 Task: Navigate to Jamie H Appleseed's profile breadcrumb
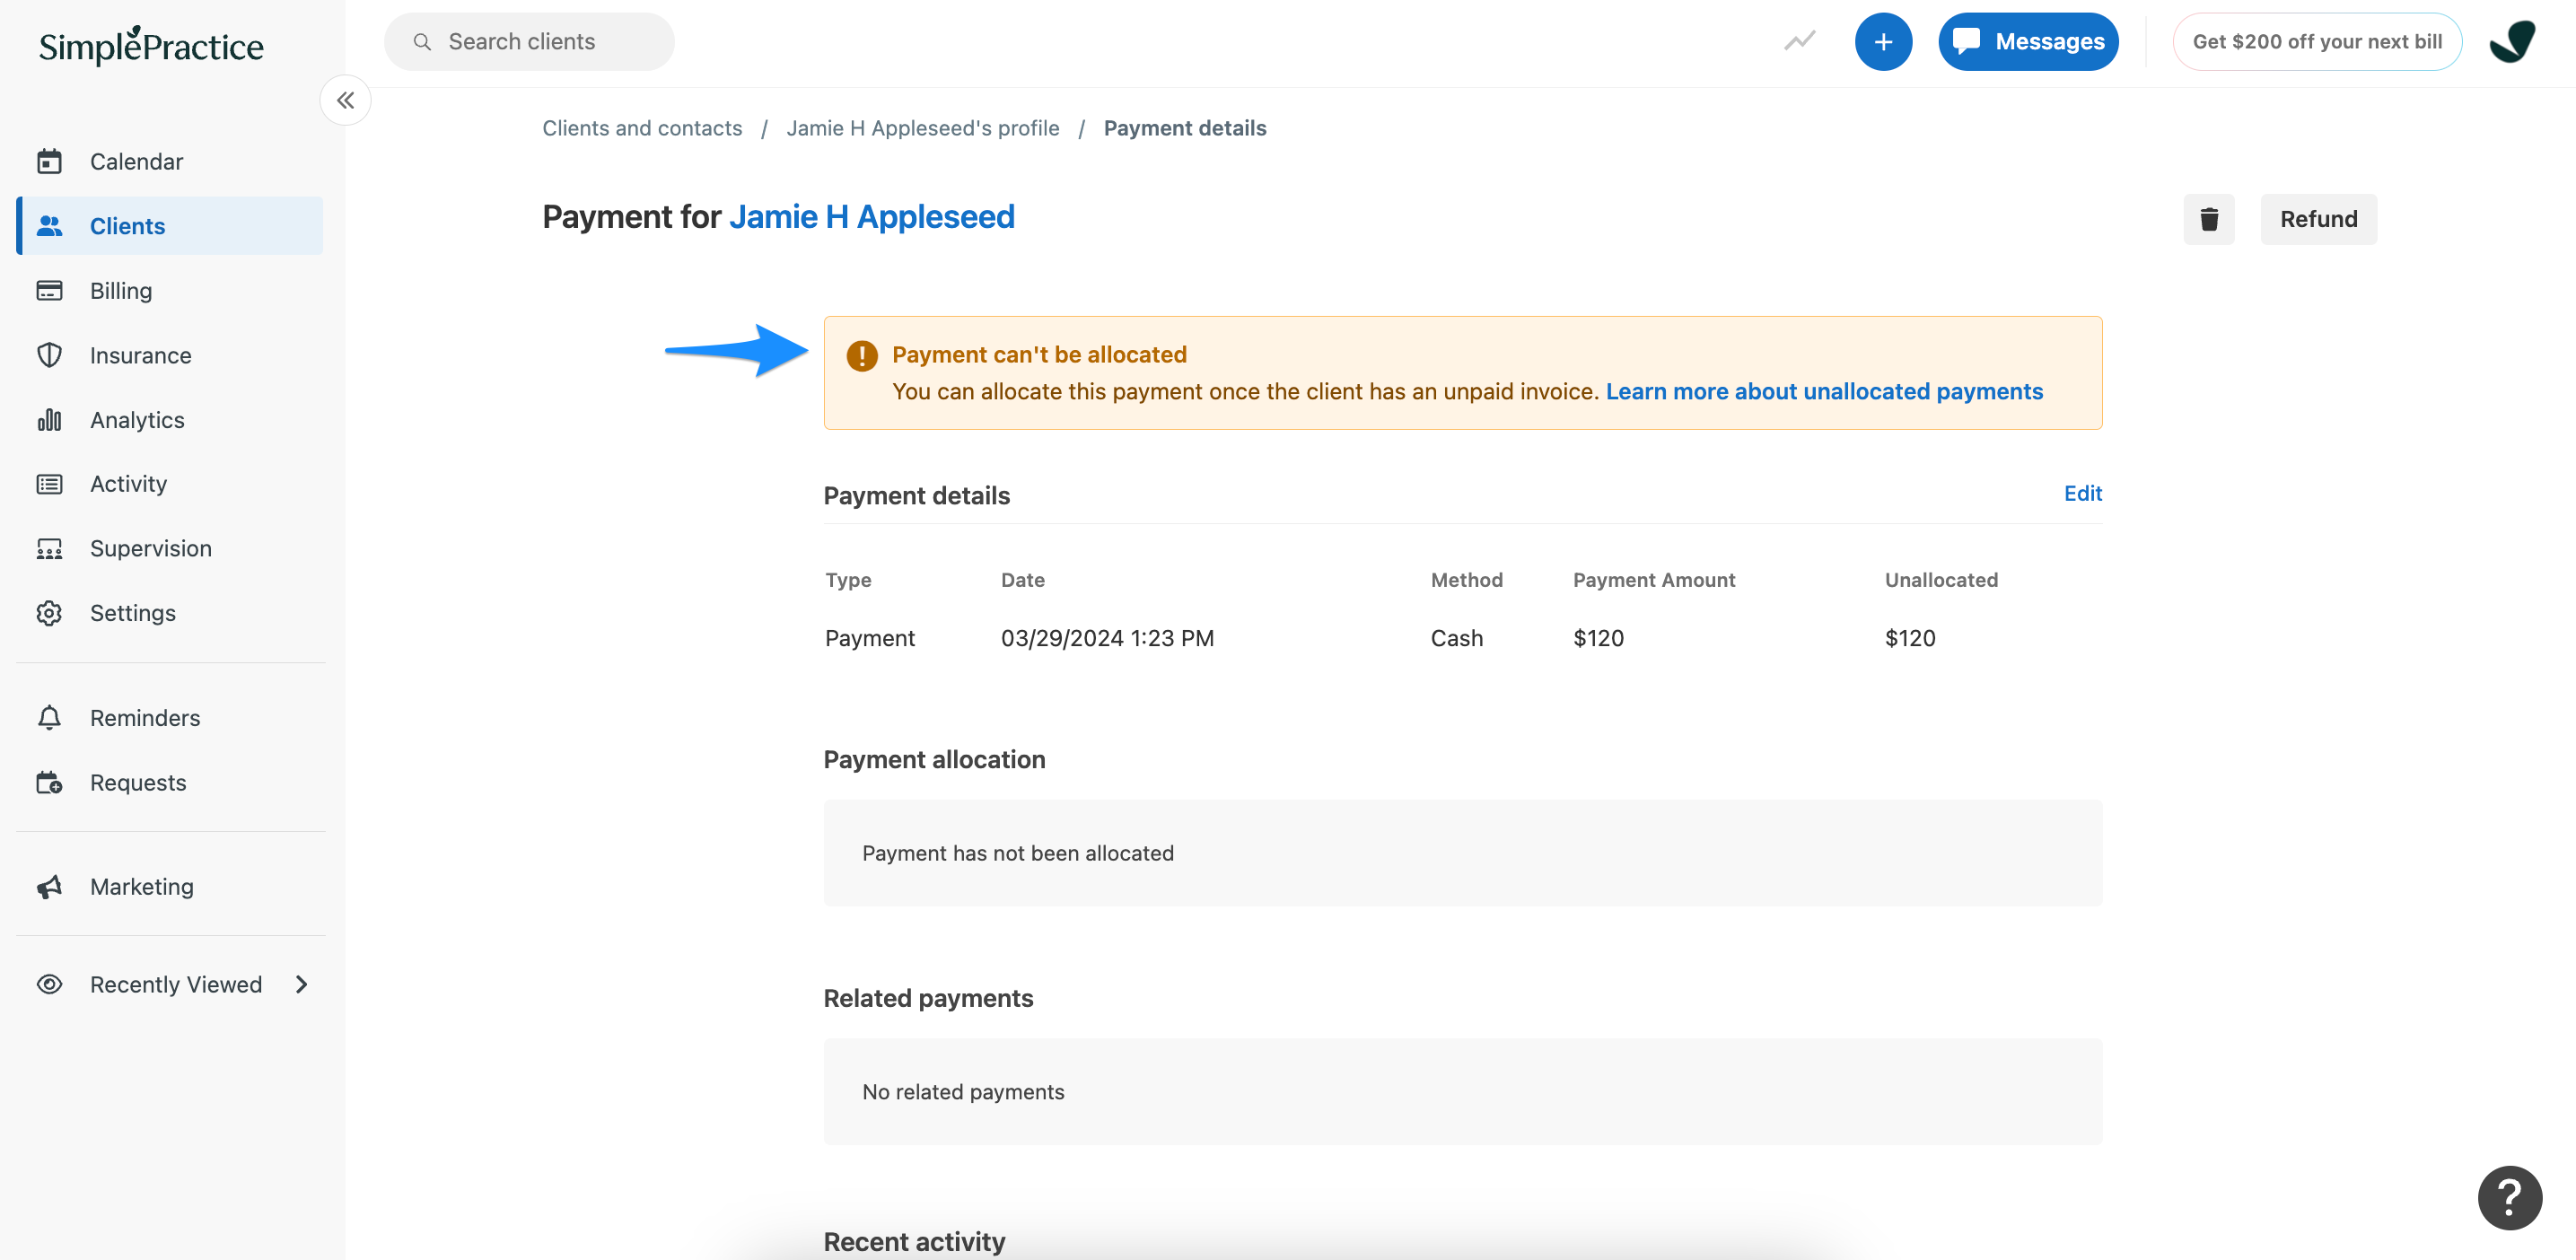click(922, 128)
